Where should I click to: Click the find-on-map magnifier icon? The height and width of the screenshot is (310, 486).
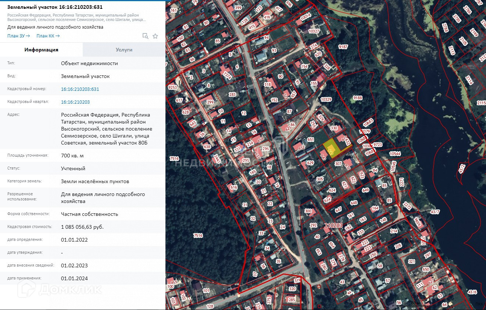click(145, 36)
